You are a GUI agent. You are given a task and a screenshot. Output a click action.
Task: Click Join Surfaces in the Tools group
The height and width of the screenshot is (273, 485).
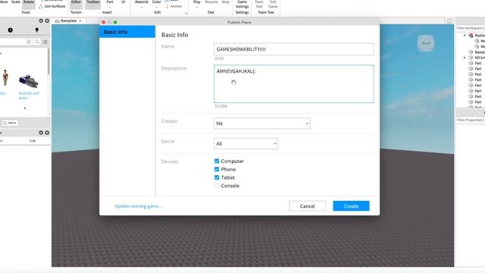coord(52,6)
